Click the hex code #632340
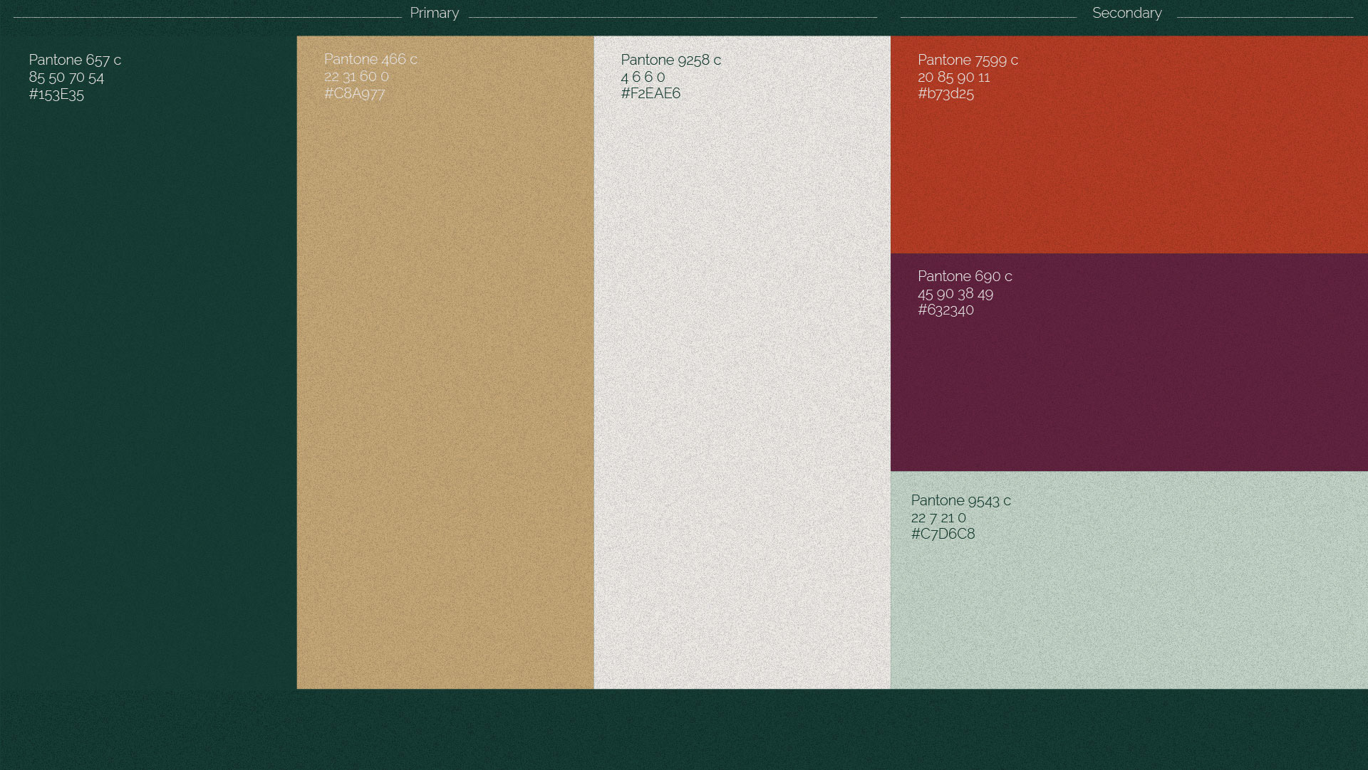The image size is (1368, 770). coord(945,310)
